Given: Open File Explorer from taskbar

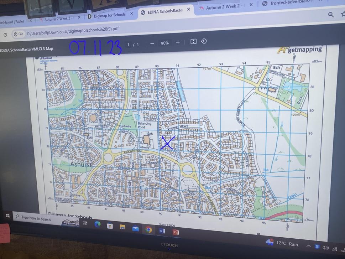Looking at the screenshot, I should click(122, 227).
